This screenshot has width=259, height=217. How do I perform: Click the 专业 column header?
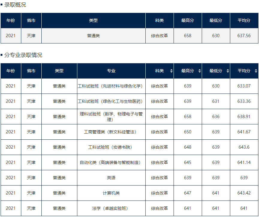111,71
